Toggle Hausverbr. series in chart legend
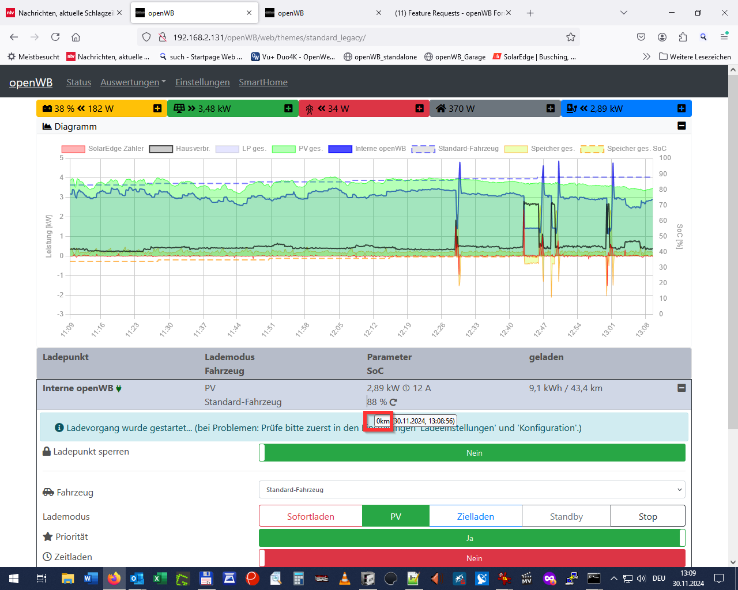Screen dimensions: 738x590 pos(179,149)
